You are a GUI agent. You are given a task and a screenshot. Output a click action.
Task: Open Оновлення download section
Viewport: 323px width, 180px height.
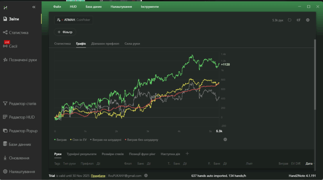click(x=19, y=158)
